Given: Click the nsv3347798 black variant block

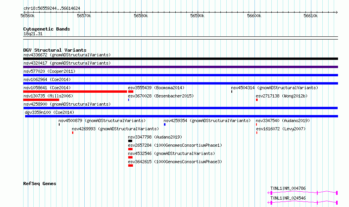Looking at the screenshot, I should click(130, 141).
